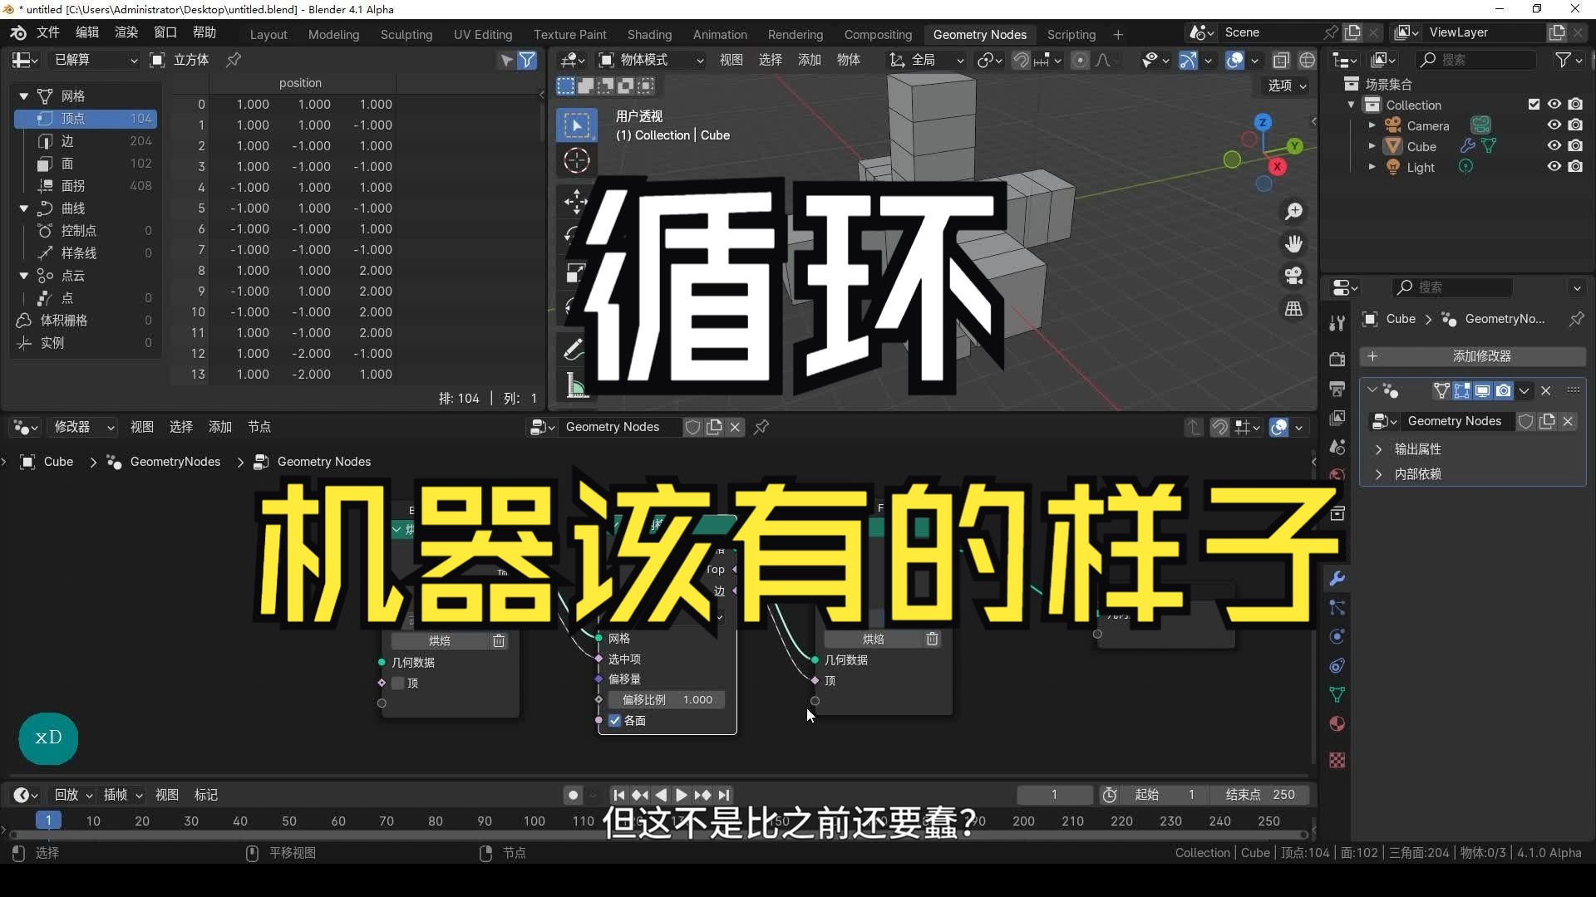1596x897 pixels.
Task: Open the 物体模式 mode dropdown
Action: [x=652, y=60]
